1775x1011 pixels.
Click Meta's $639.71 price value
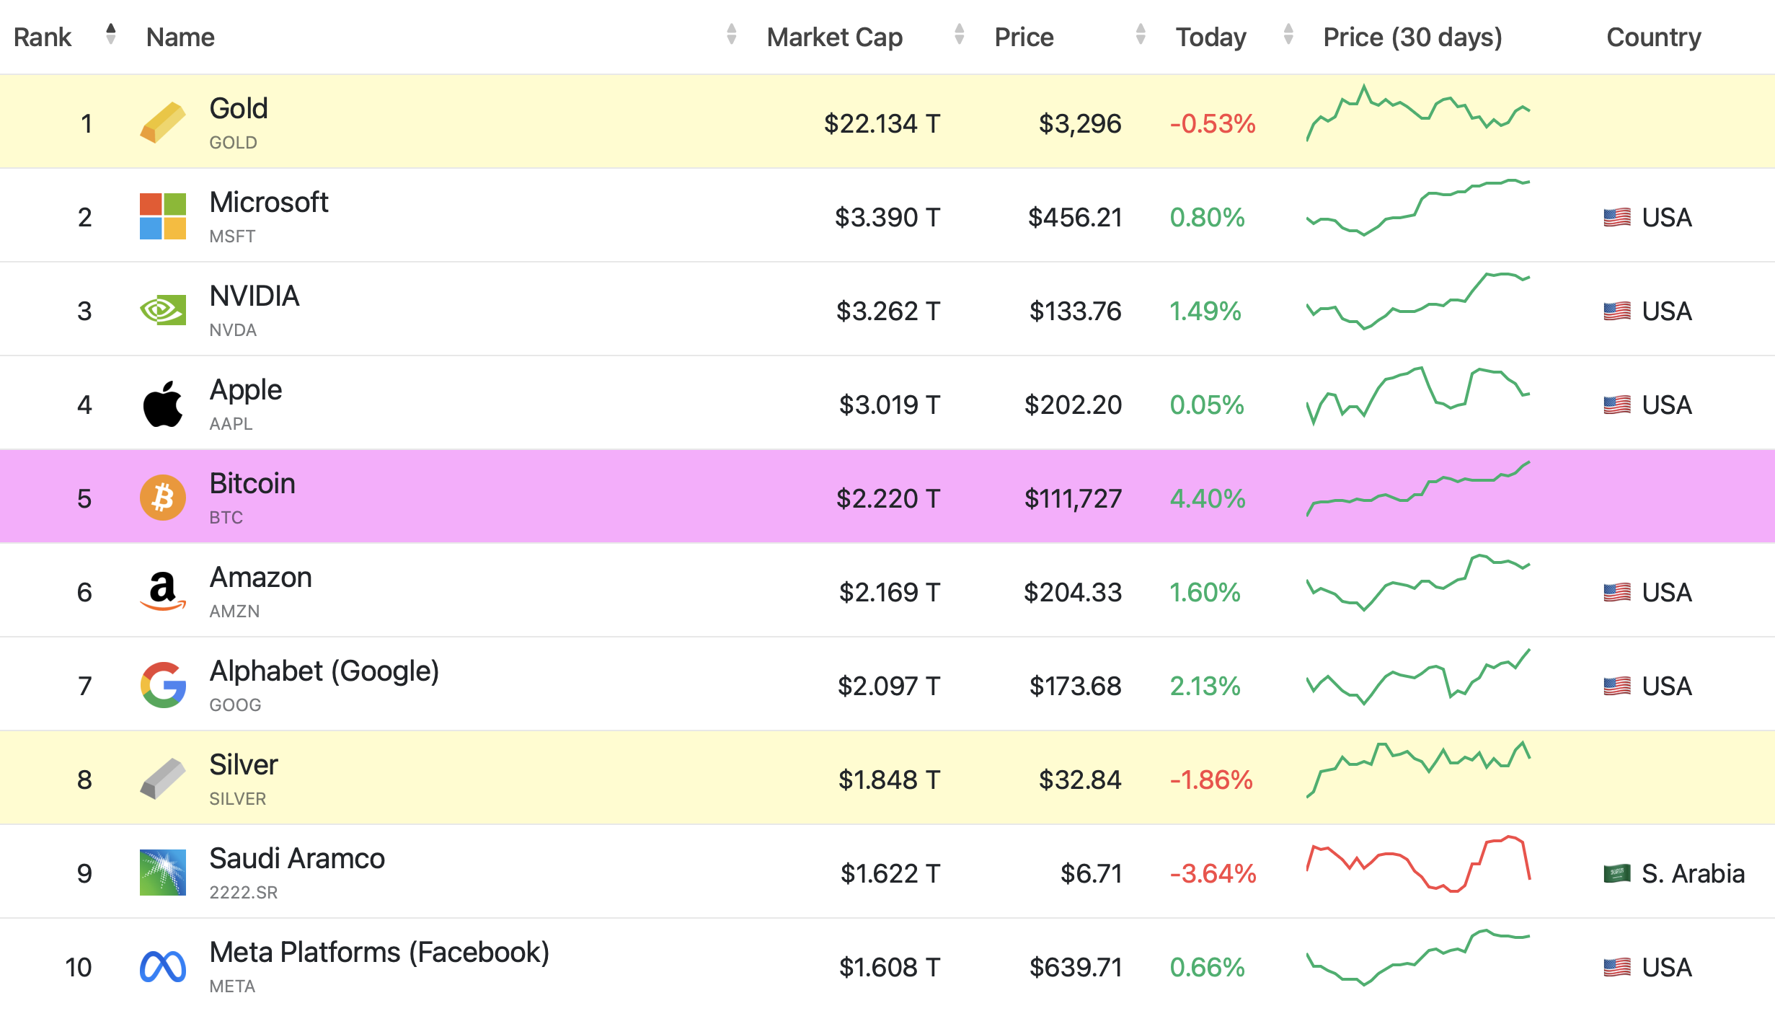1076,967
